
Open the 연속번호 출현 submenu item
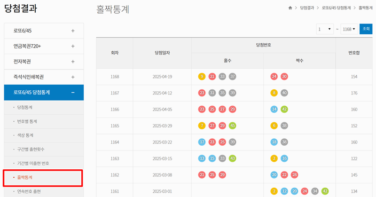click(29, 191)
